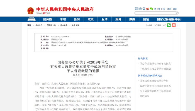The height and width of the screenshot is (111, 195).
Task: Open related report 国办印发通报对2019年真抓实干 link
Action: pyautogui.click(x=155, y=66)
